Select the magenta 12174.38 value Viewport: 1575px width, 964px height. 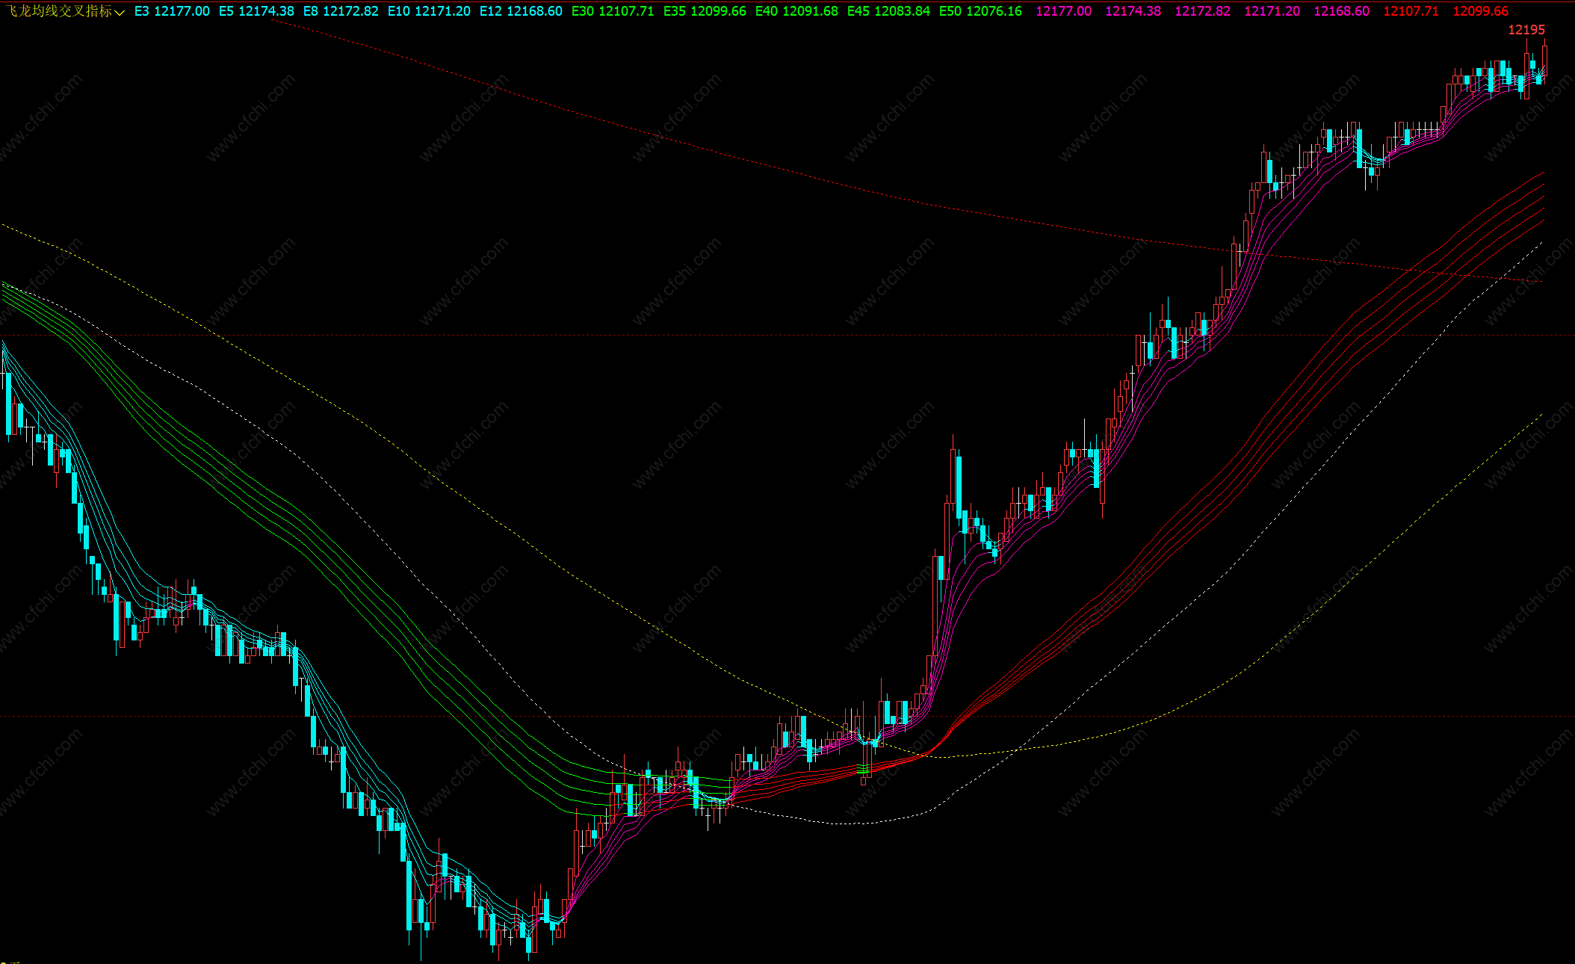[x=1133, y=11]
